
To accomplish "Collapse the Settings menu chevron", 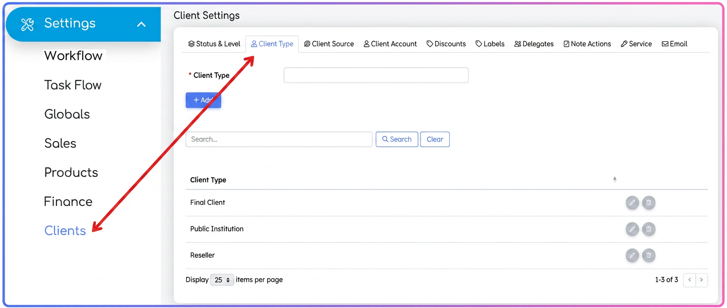I will click(141, 24).
